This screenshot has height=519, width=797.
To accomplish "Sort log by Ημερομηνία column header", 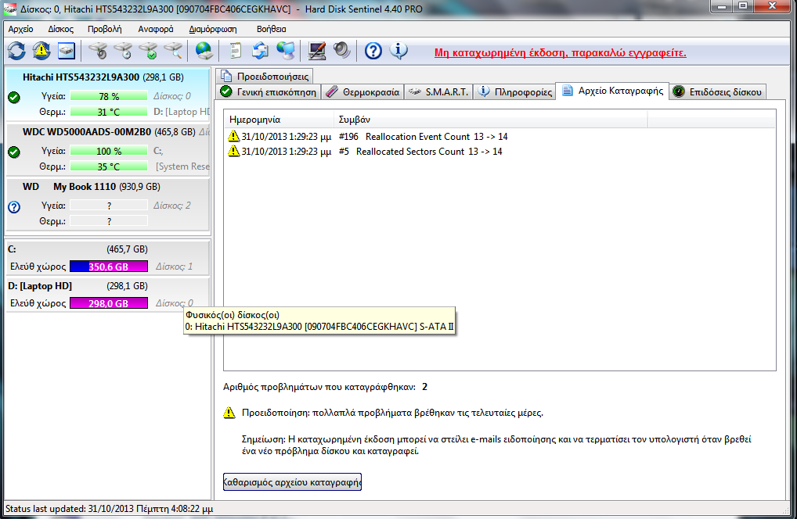I will click(279, 120).
